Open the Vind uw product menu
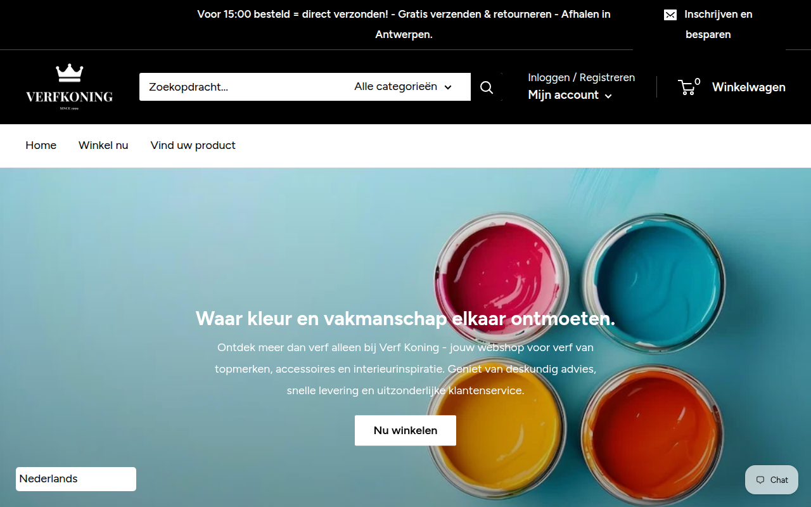The height and width of the screenshot is (507, 811). pos(193,146)
